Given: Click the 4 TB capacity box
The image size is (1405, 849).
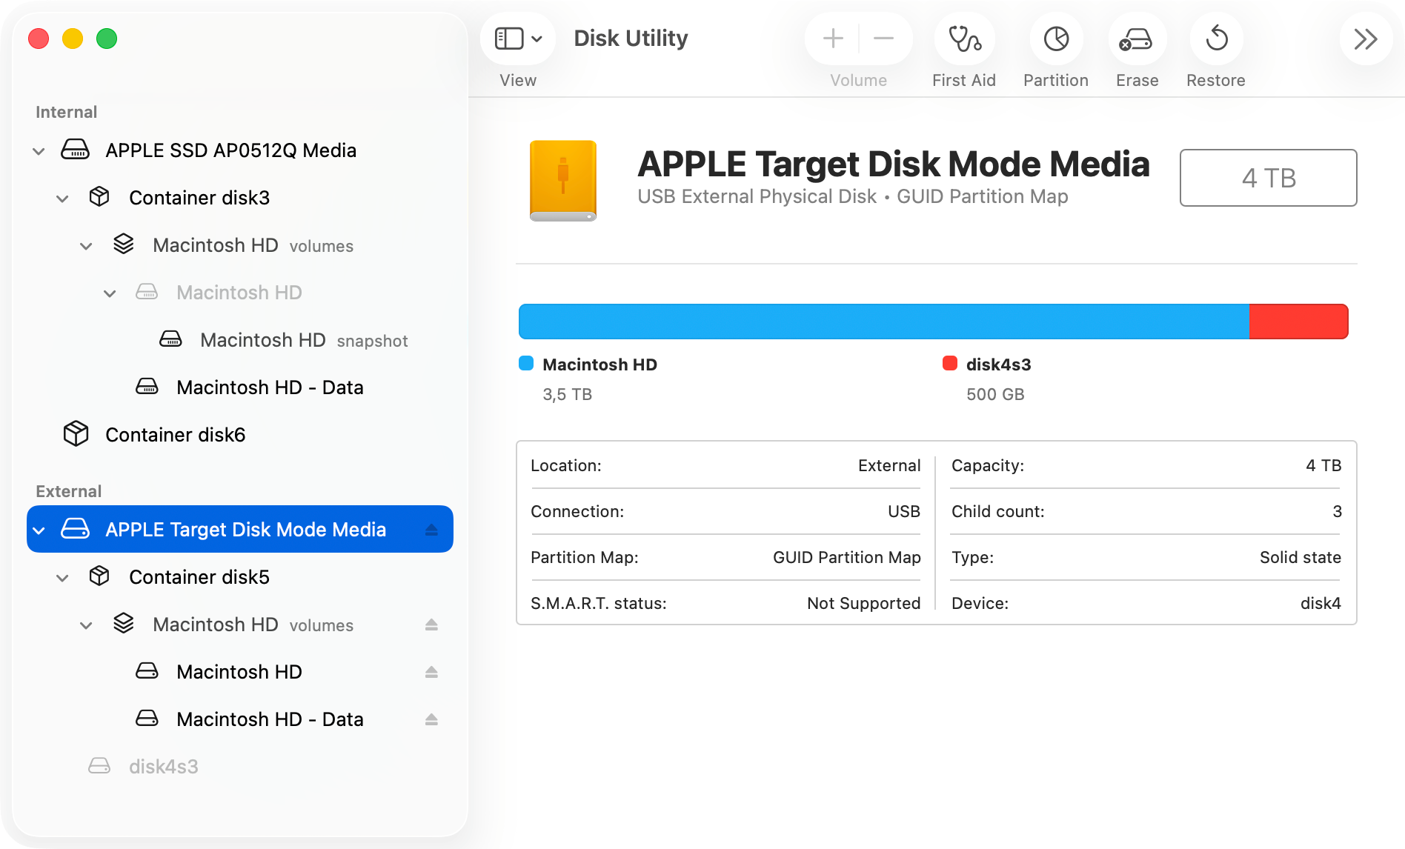Looking at the screenshot, I should 1268,178.
